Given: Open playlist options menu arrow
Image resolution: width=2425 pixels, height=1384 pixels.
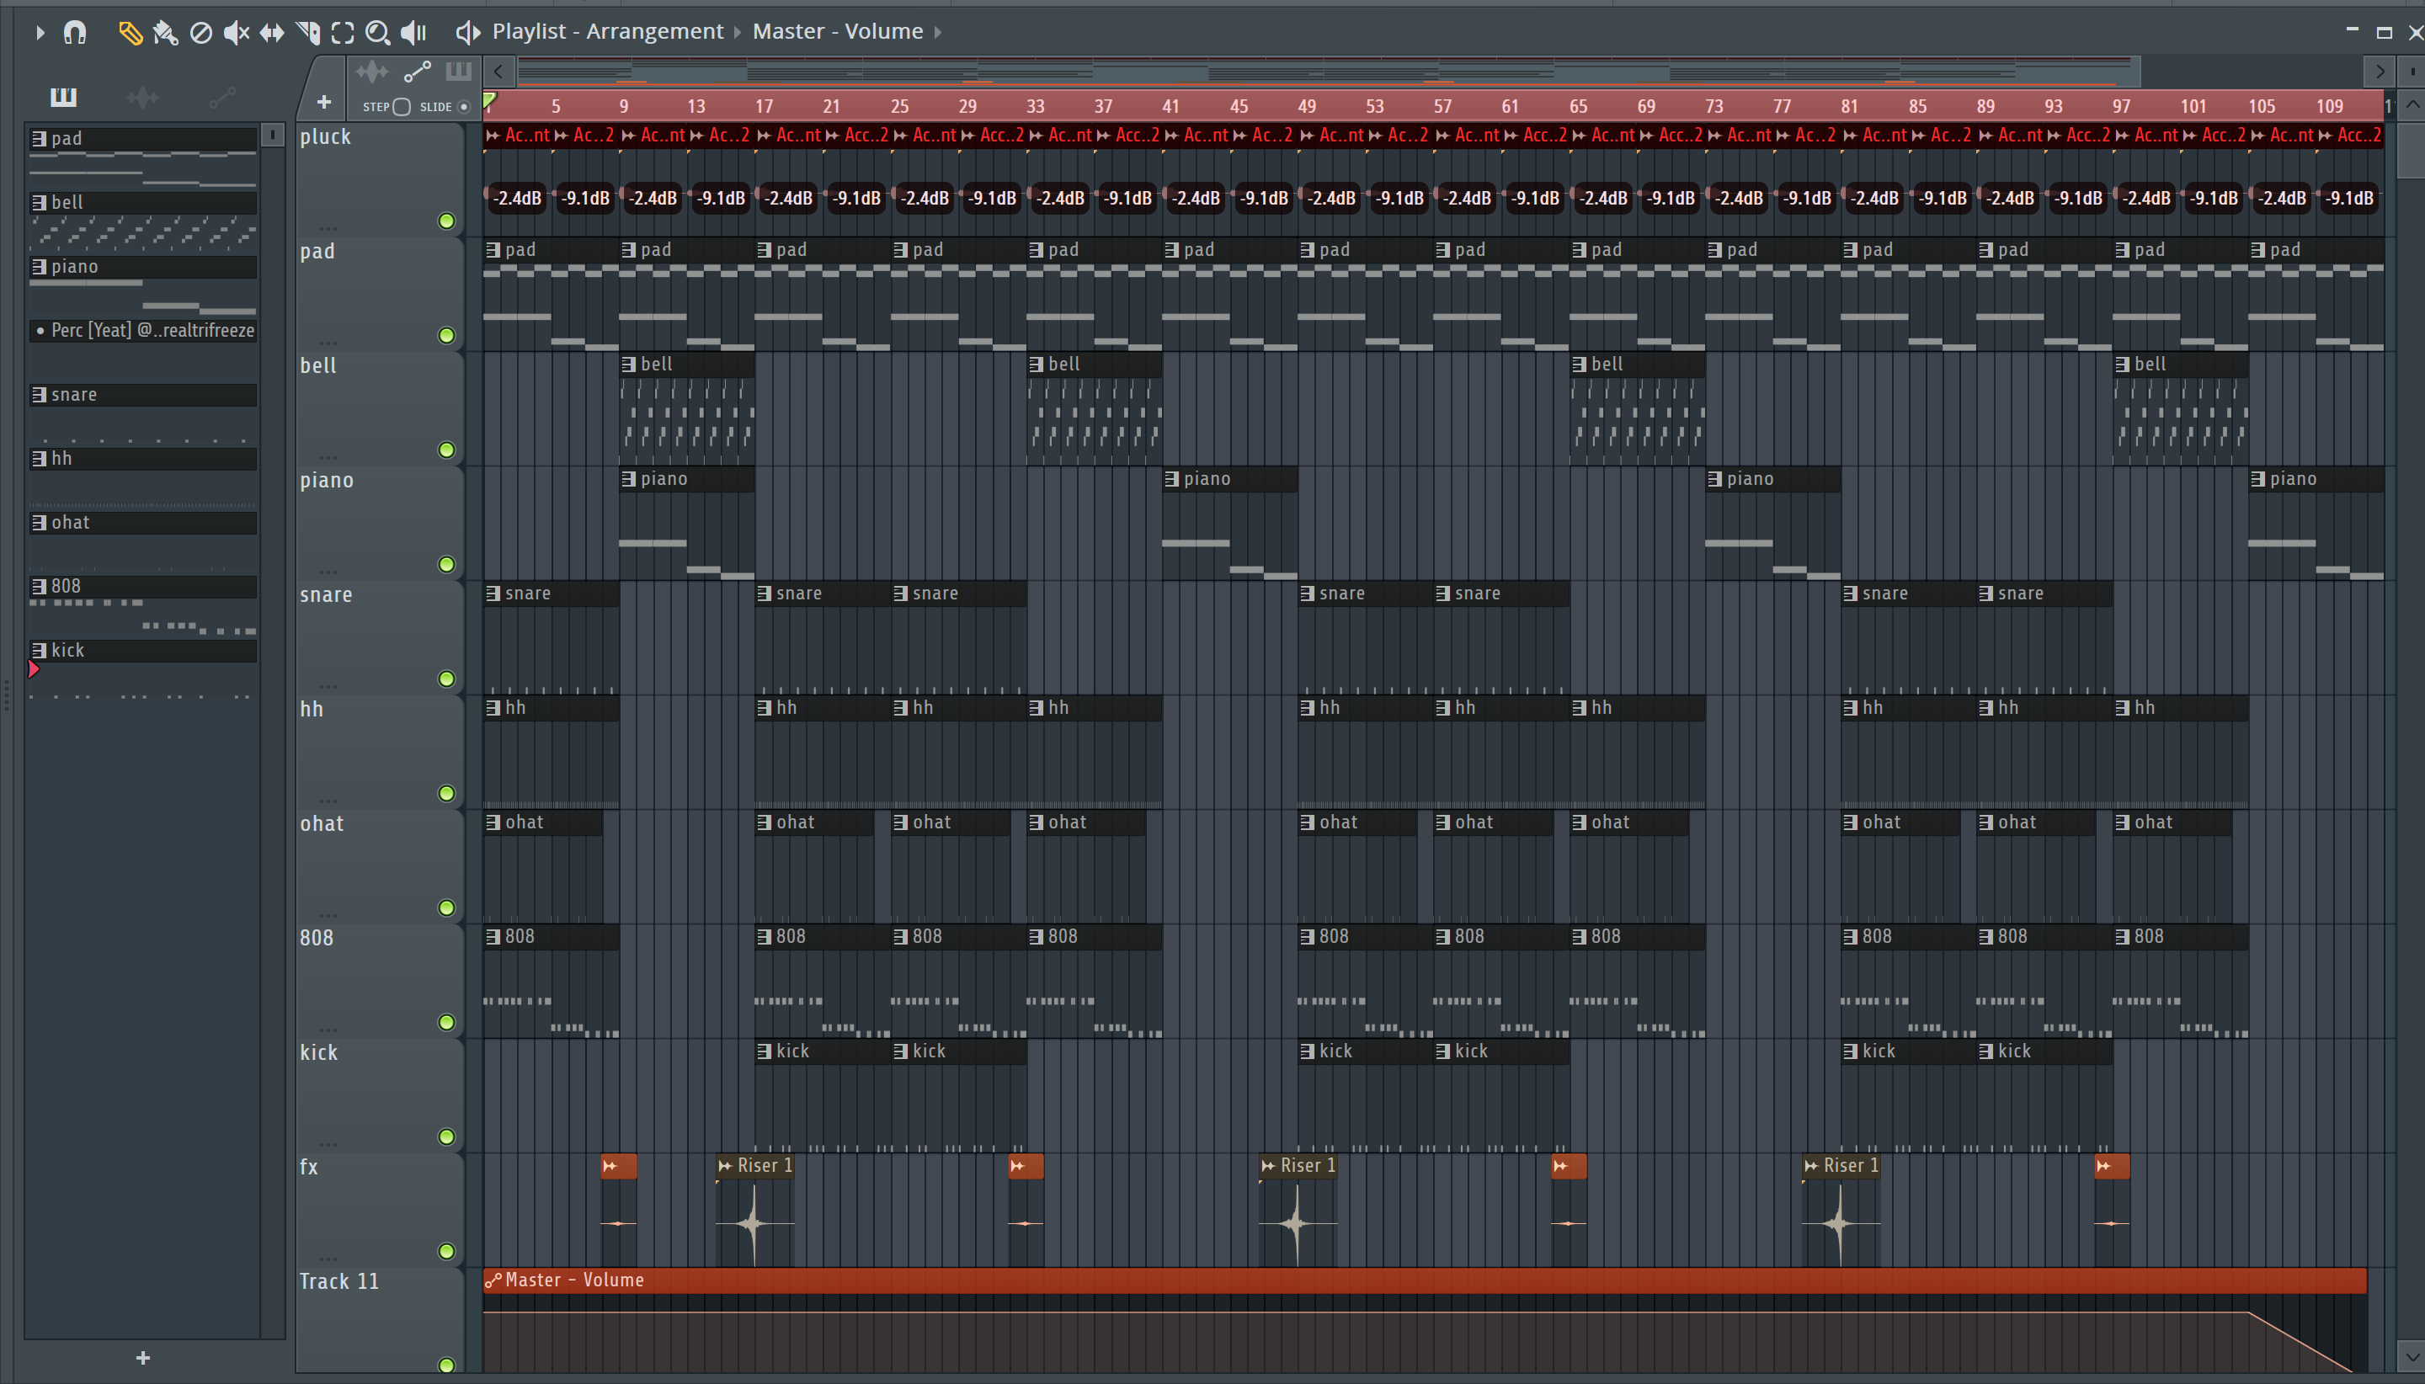Looking at the screenshot, I should click(x=40, y=34).
